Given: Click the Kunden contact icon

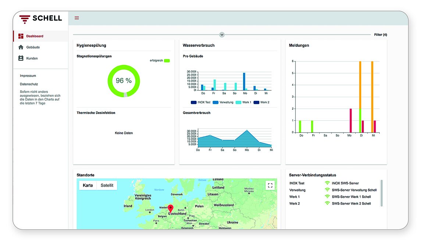Looking at the screenshot, I should [x=21, y=58].
